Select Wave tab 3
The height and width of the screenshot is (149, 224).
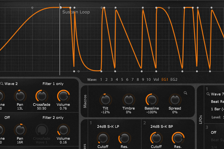point(112,80)
